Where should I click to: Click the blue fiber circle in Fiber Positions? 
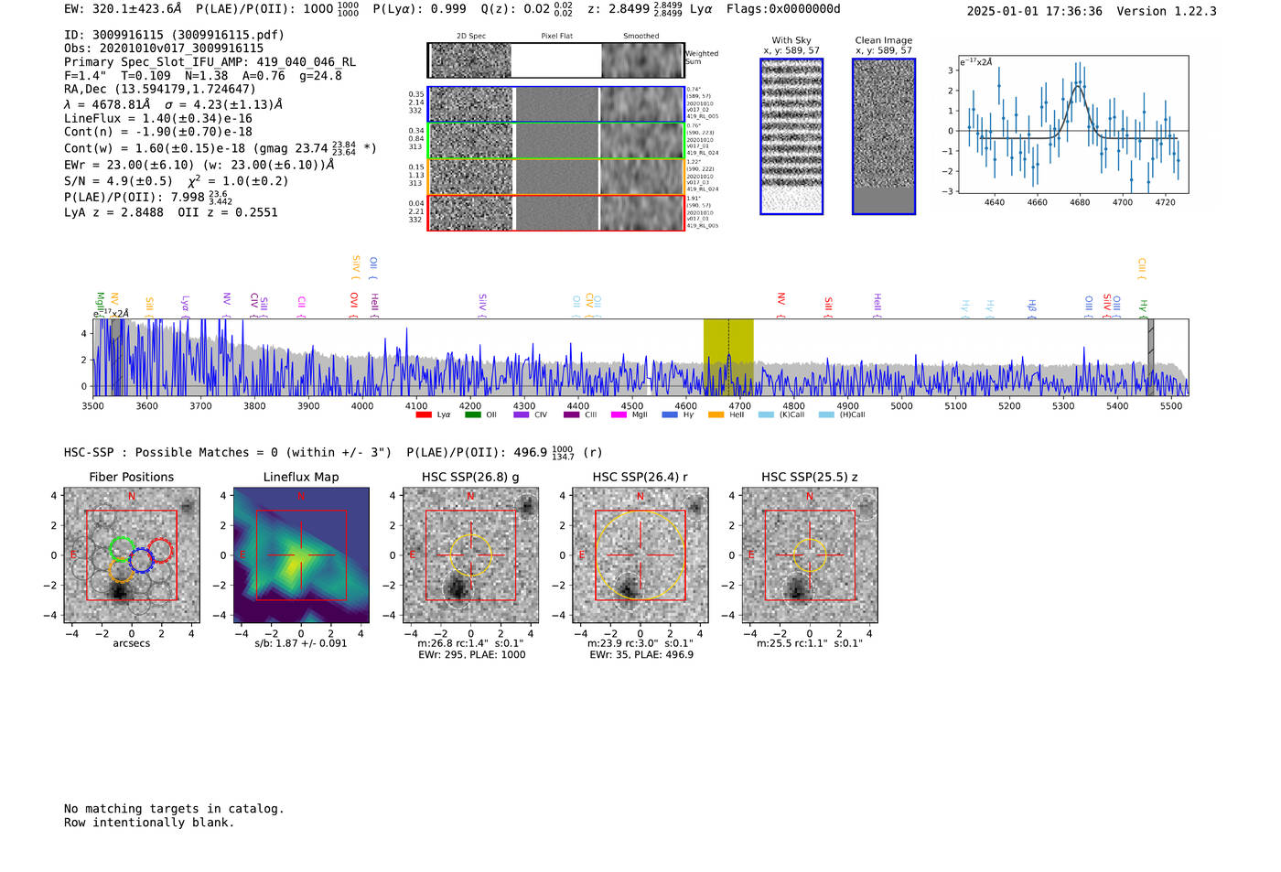141,560
